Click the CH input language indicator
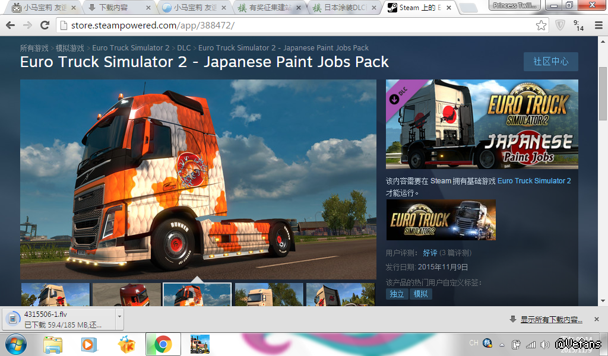The height and width of the screenshot is (356, 608). [473, 343]
